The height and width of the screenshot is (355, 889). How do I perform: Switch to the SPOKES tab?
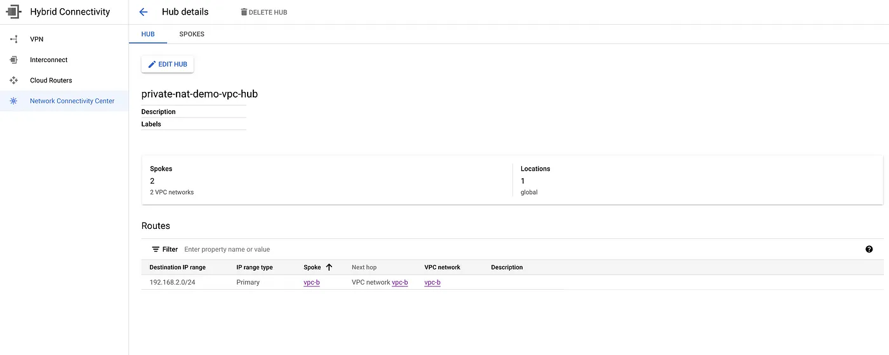pos(192,34)
